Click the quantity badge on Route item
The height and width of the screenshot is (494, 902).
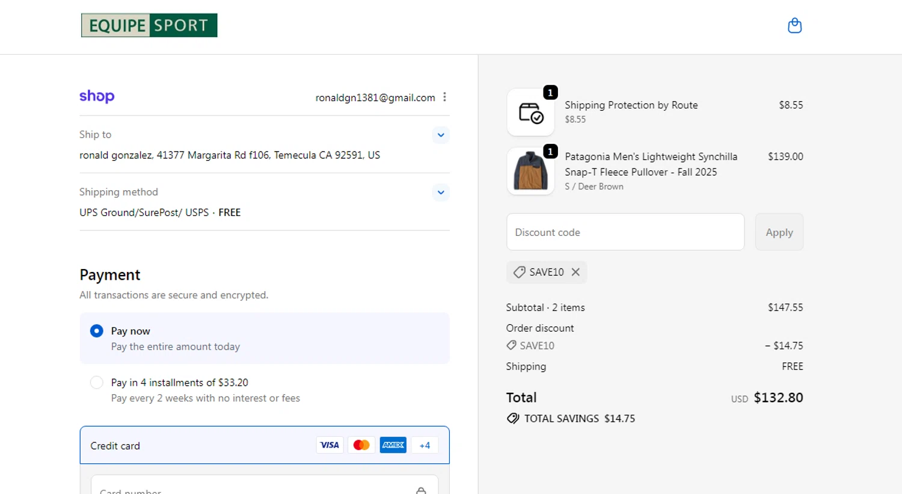pyautogui.click(x=550, y=93)
